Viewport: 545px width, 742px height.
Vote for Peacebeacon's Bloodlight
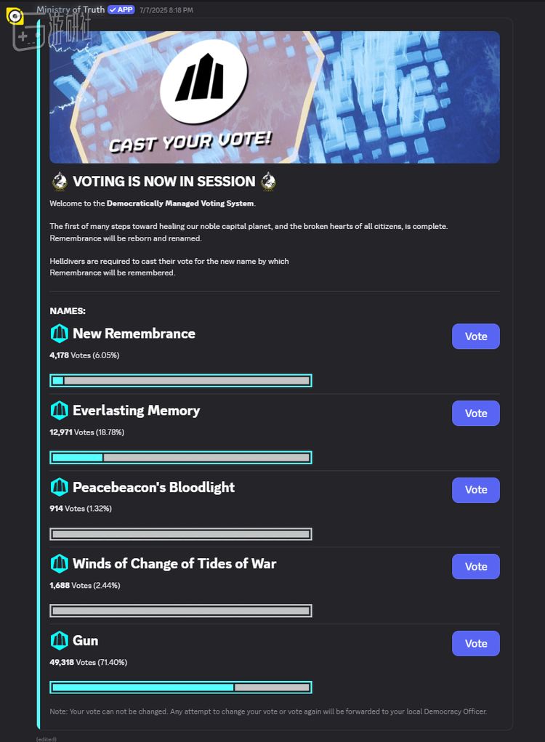pyautogui.click(x=475, y=490)
